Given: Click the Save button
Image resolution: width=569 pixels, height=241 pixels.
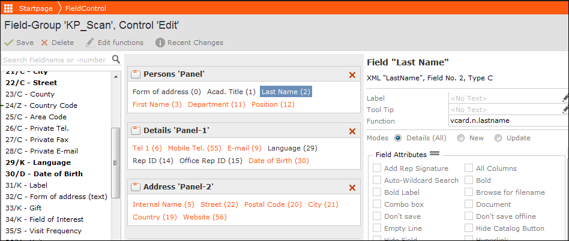Looking at the screenshot, I should point(19,43).
